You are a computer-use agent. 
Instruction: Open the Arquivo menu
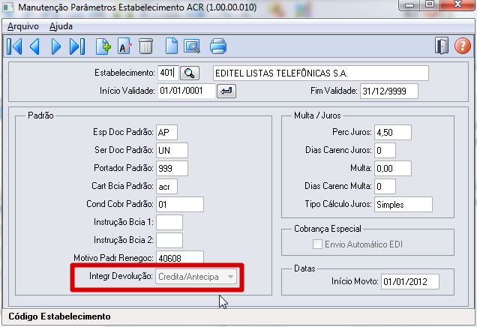(x=23, y=26)
